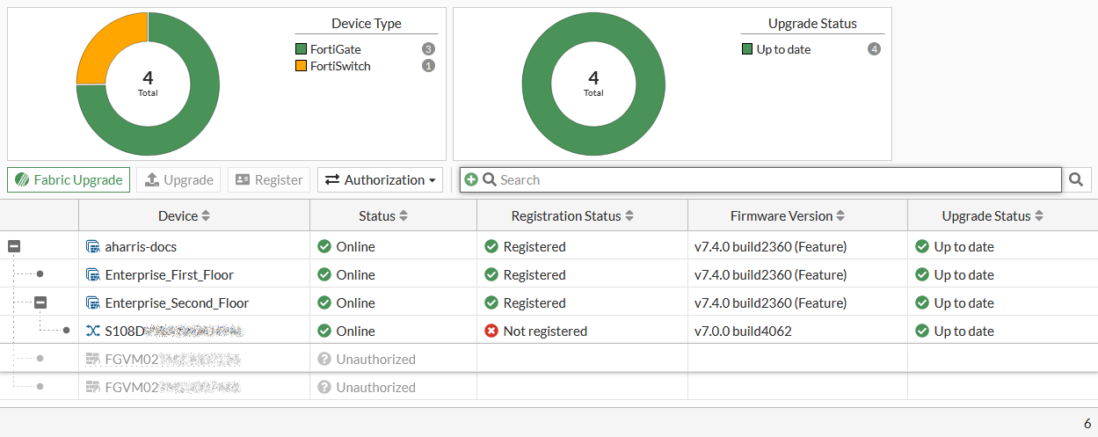Click the Unauthorized question mark icon, first FGVM02

point(324,360)
